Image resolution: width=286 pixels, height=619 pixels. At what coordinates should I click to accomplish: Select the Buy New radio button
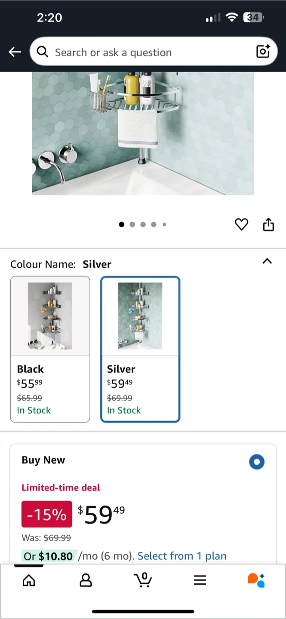(257, 462)
